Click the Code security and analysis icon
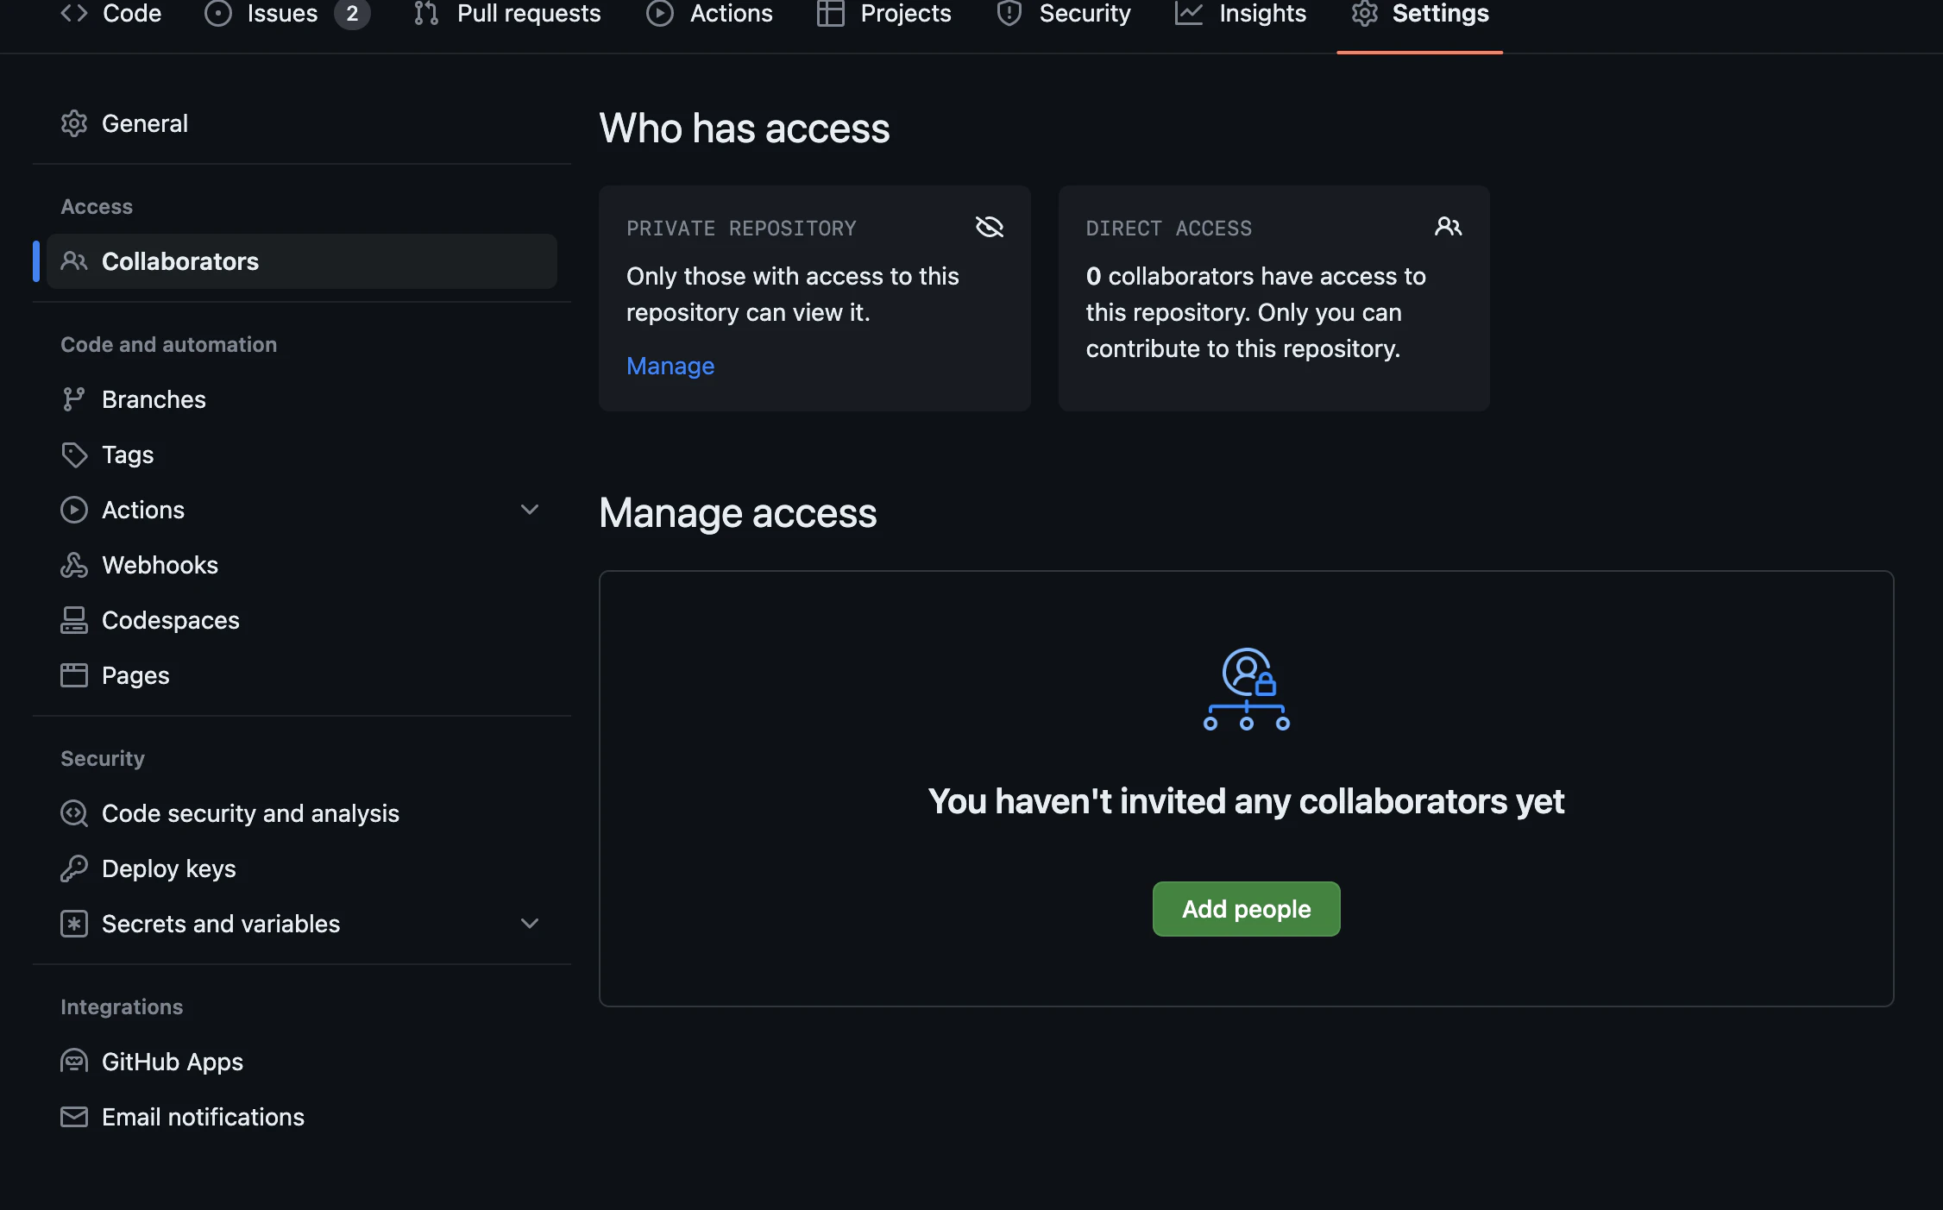 (x=74, y=813)
